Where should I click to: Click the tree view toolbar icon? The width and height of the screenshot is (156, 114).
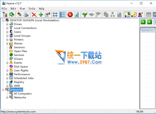(5, 15)
